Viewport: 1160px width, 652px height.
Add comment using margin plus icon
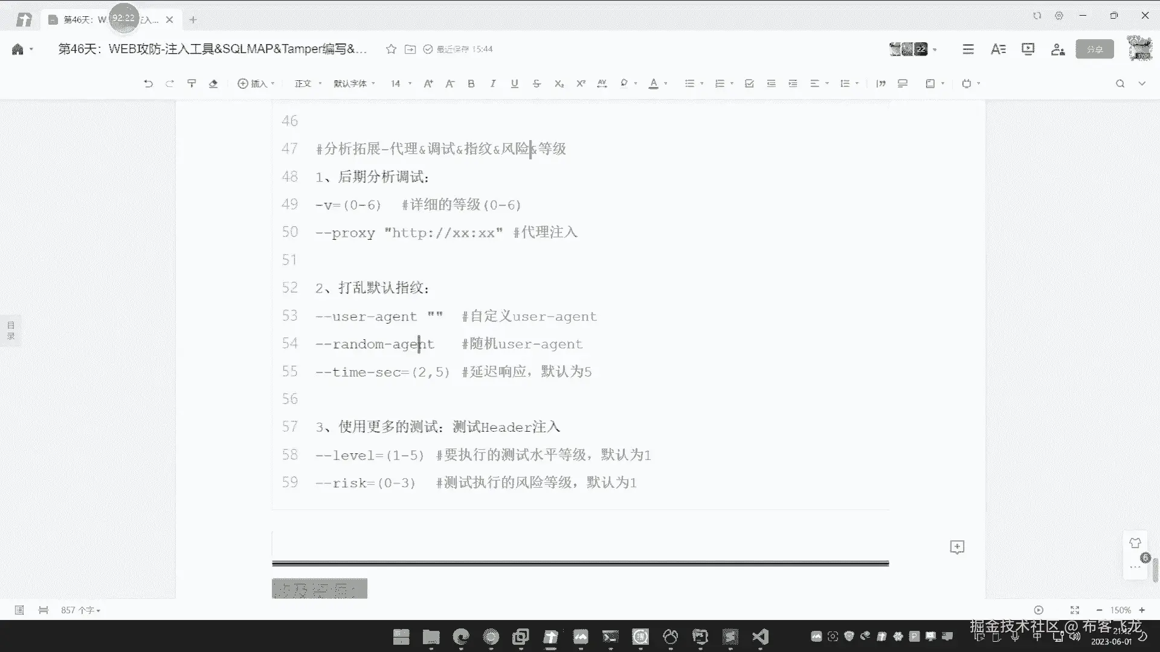tap(957, 547)
